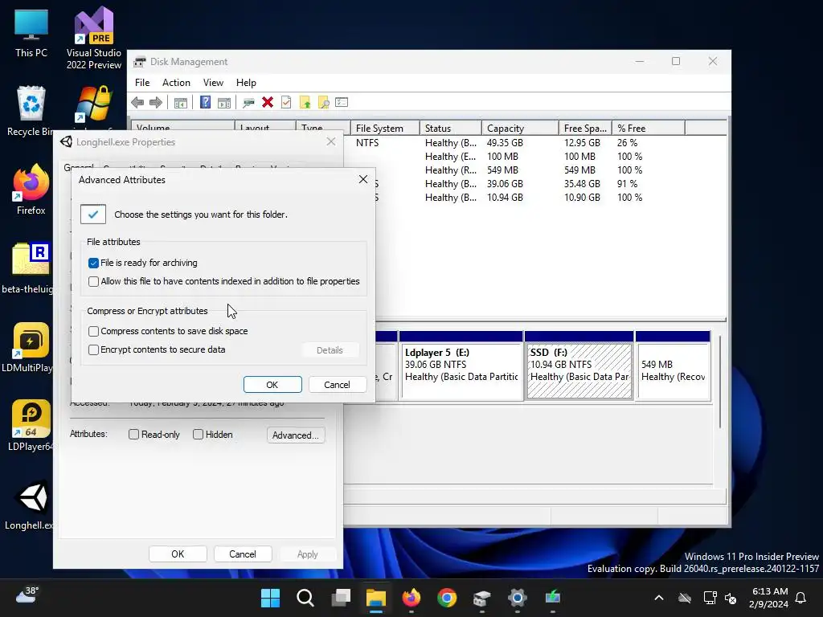Click the yellow folder with magnifier icon
The width and height of the screenshot is (823, 617).
pos(323,102)
